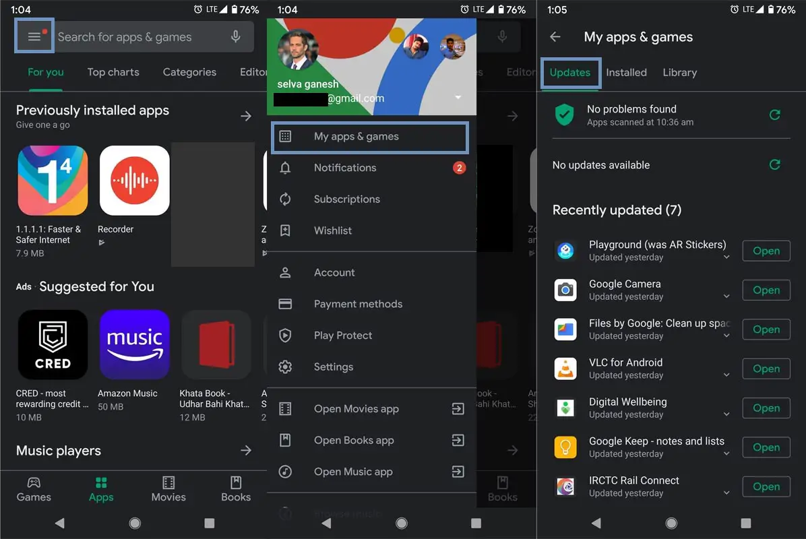Tap Android home button on right screen
Image resolution: width=806 pixels, height=539 pixels.
click(671, 523)
